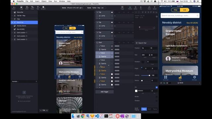
Task: Select the Shape tool in the toolbar
Action: (x=32, y=8)
